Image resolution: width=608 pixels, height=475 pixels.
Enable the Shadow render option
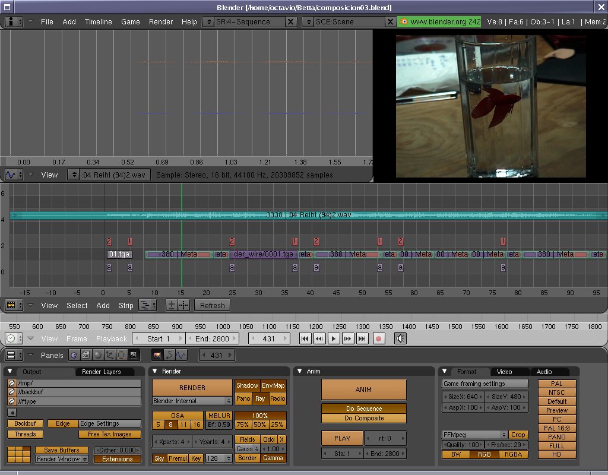(247, 385)
